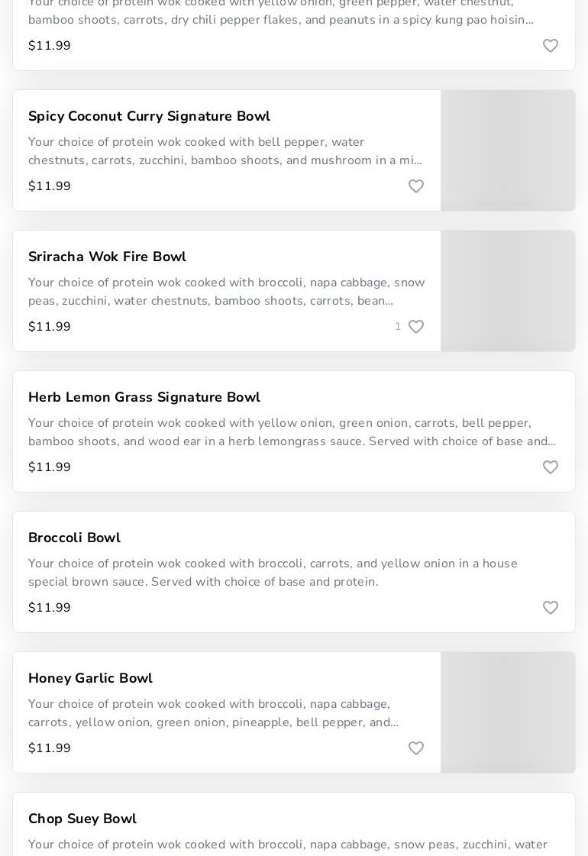Viewport: 588px width, 856px height.
Task: Open the Chop Suey Bowl title
Action: click(82, 819)
